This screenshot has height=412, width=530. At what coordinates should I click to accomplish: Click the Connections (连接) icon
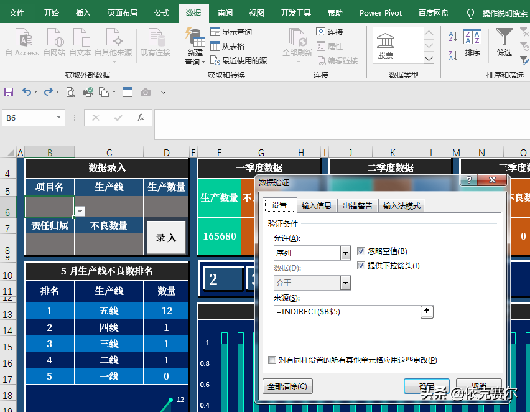[330, 32]
